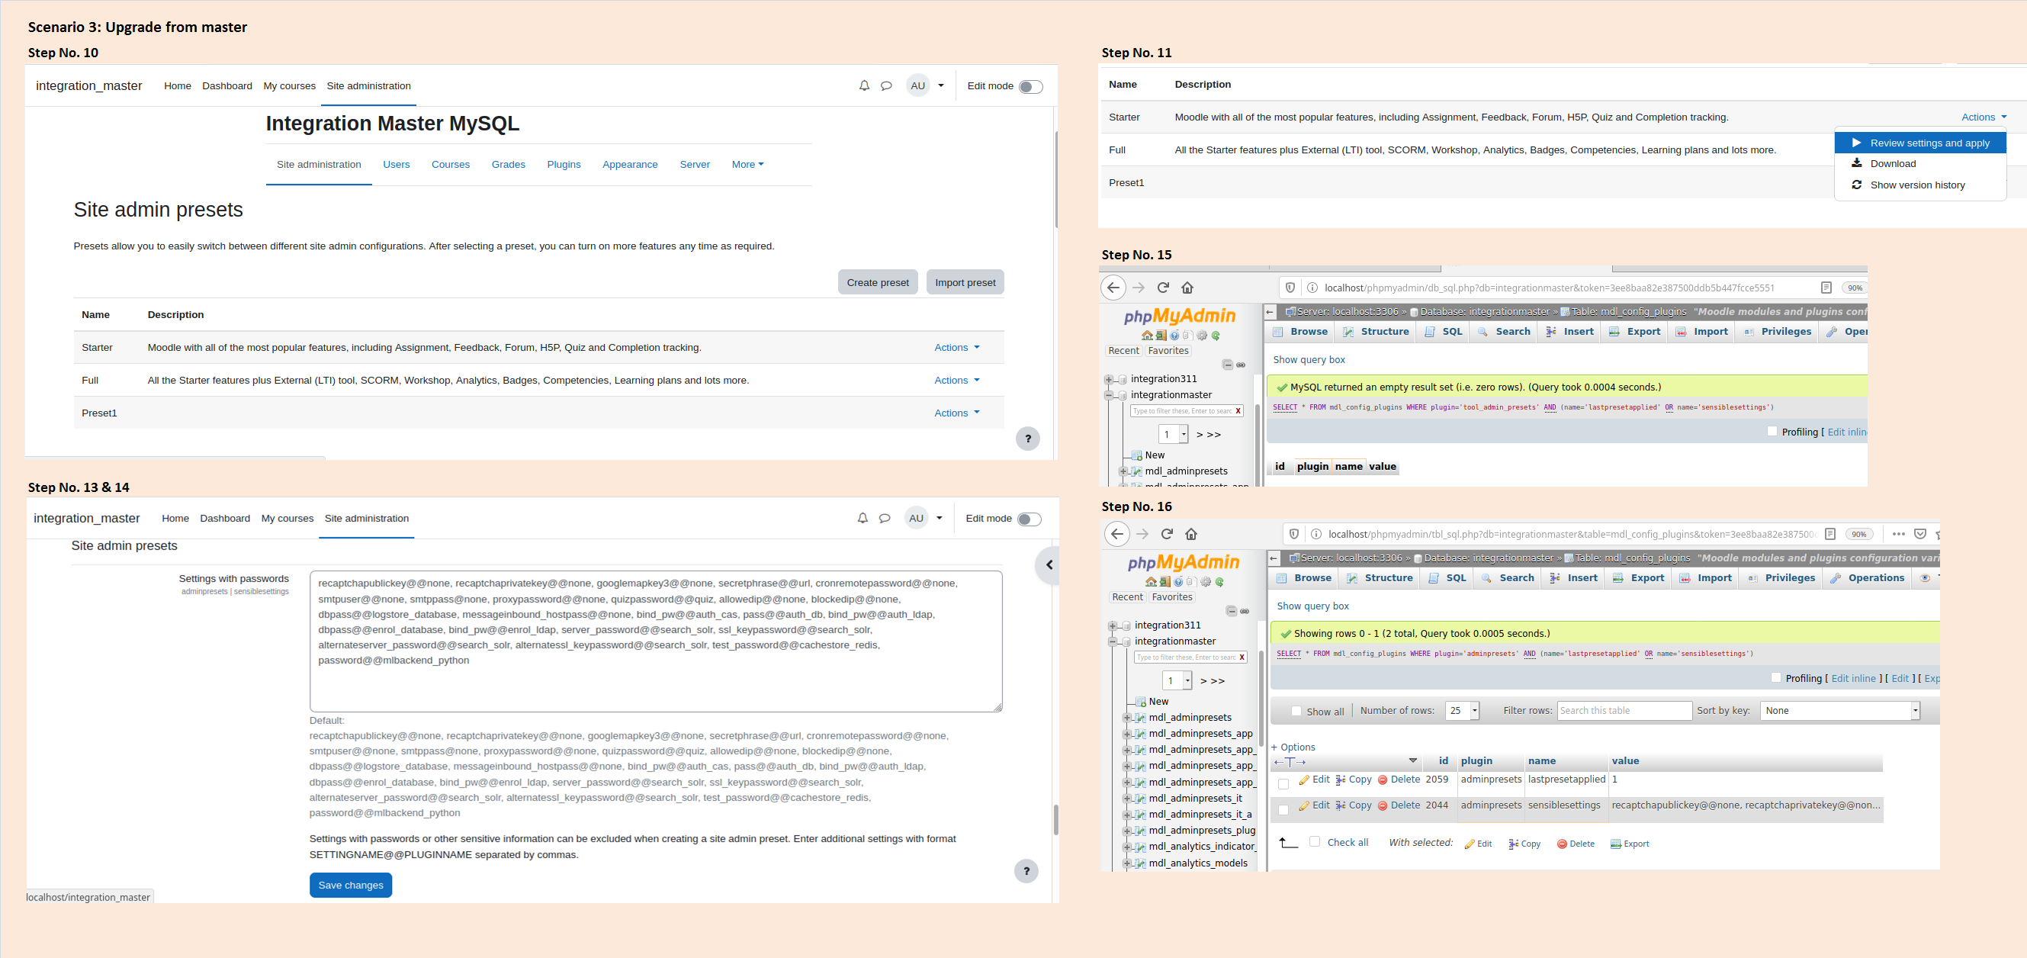Click phpMyAdmin reload navigation icon in Step 15
This screenshot has width=2027, height=958.
tap(1216, 336)
